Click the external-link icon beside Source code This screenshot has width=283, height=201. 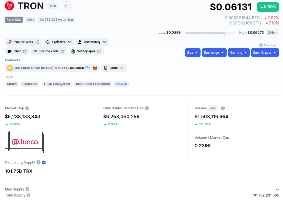pos(63,51)
